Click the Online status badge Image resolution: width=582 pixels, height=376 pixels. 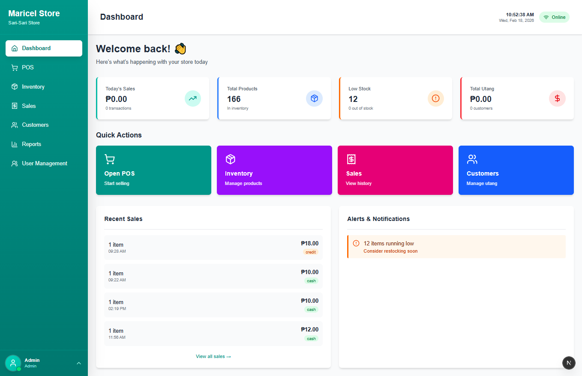[554, 17]
